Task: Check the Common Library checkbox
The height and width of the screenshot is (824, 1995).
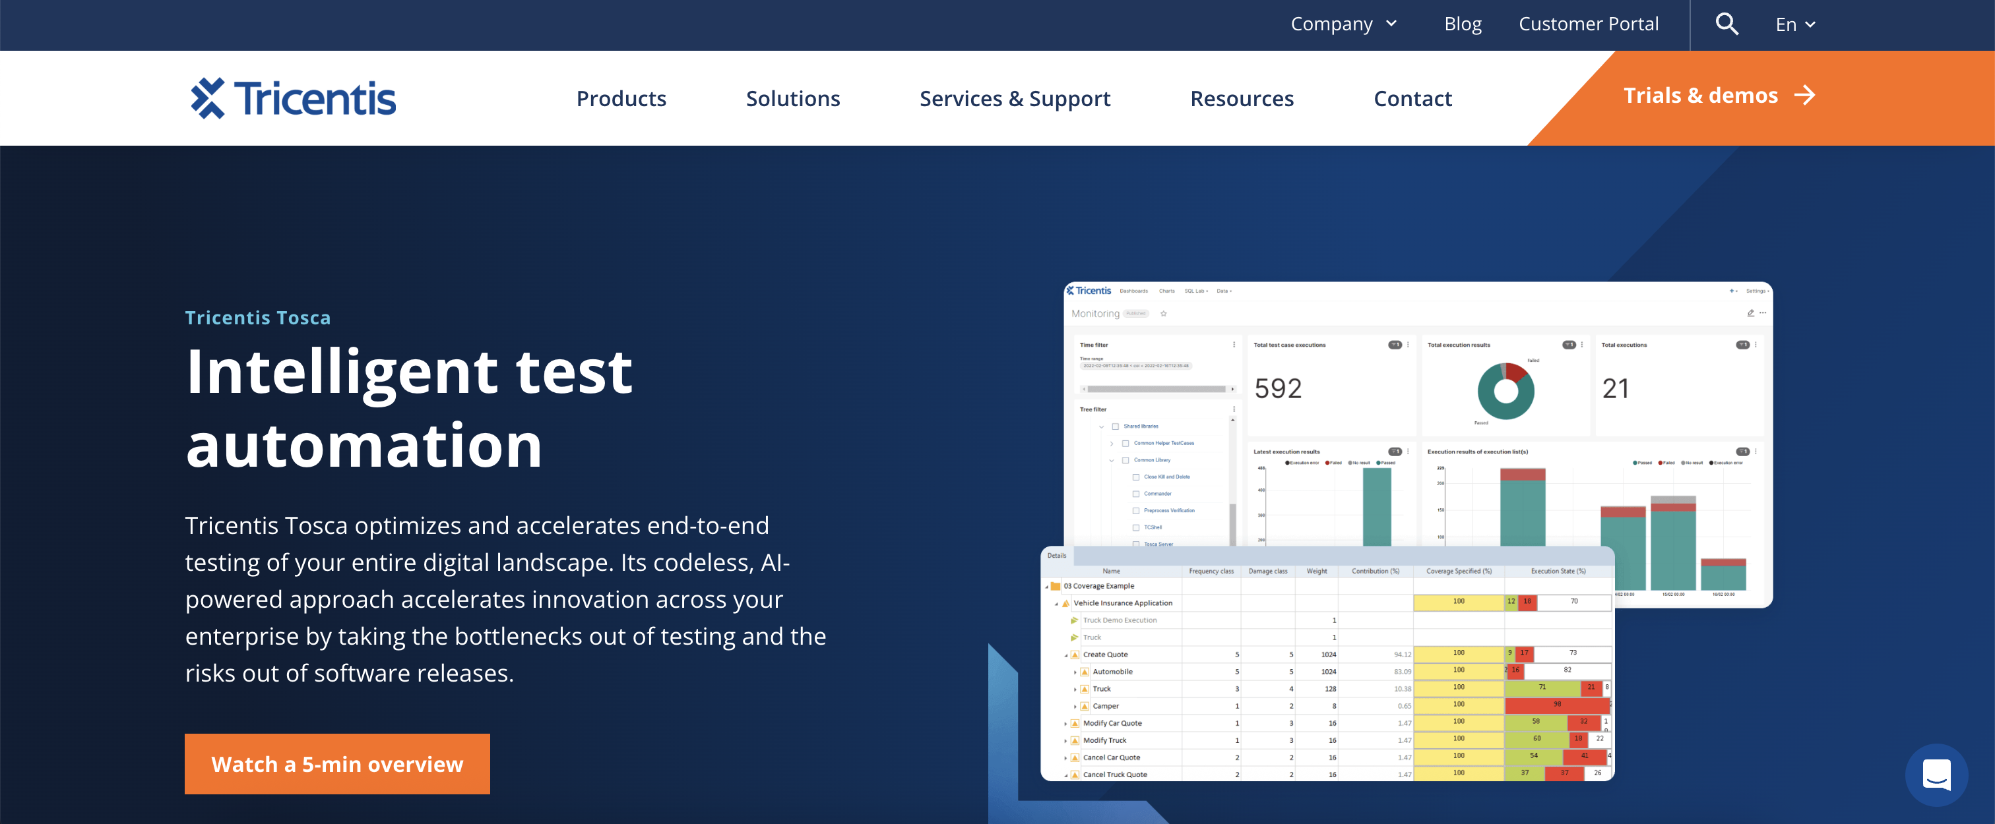Action: pos(1125,460)
